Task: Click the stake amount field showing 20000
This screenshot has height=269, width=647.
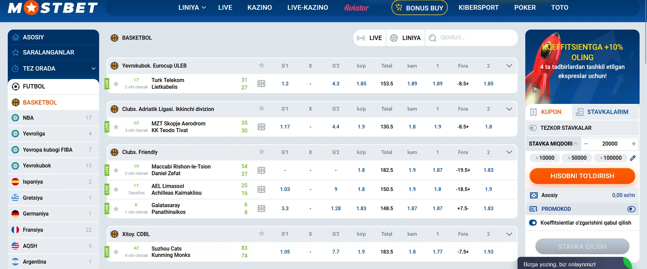Action: tap(610, 144)
